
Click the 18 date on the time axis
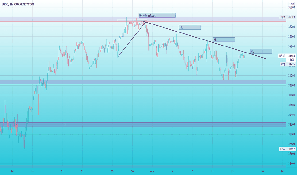262,171
